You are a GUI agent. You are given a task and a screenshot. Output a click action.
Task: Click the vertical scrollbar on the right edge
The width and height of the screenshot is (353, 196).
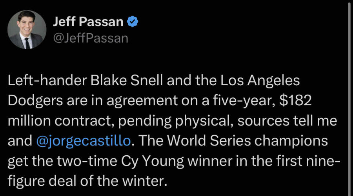tap(348, 98)
